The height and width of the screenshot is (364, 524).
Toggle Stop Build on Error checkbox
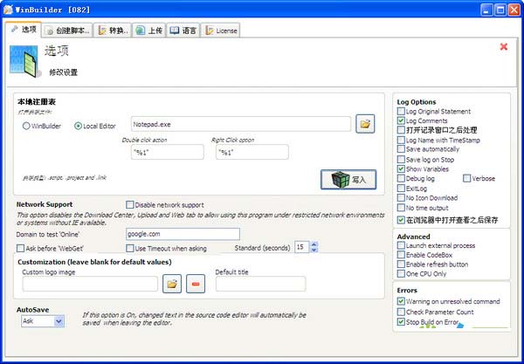point(401,322)
